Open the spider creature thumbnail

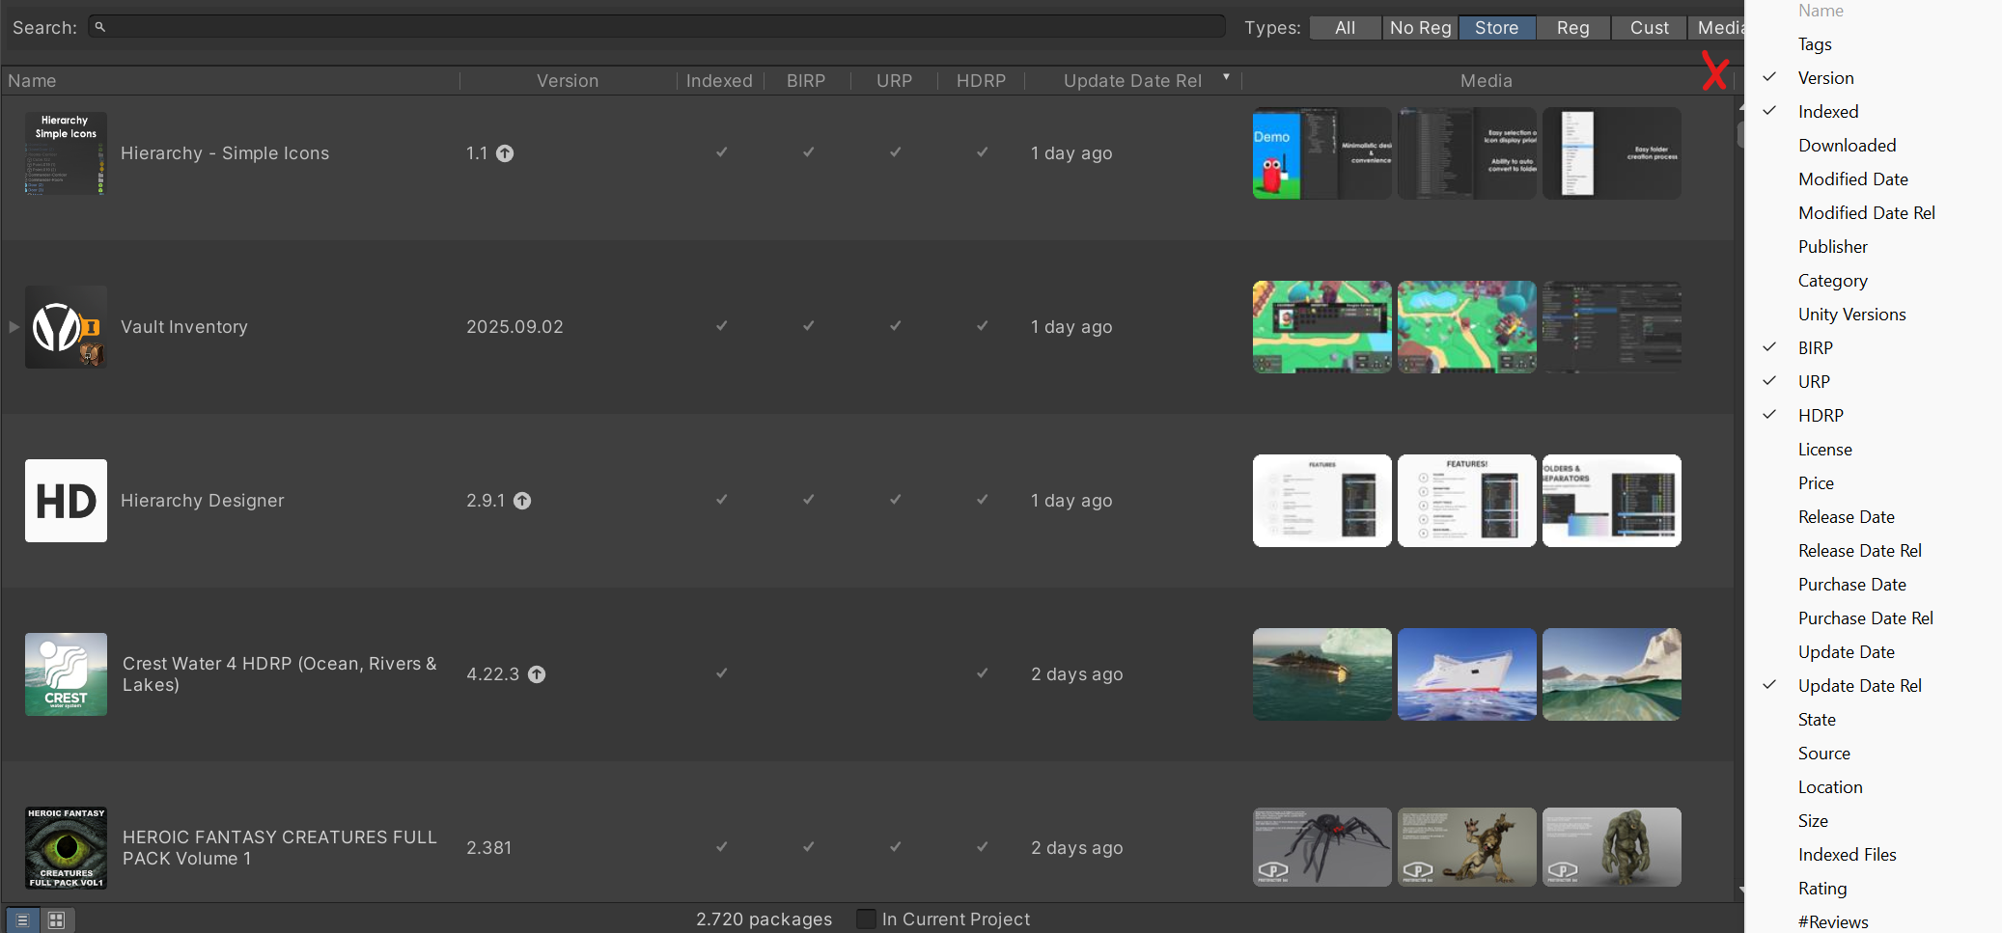pyautogui.click(x=1322, y=847)
